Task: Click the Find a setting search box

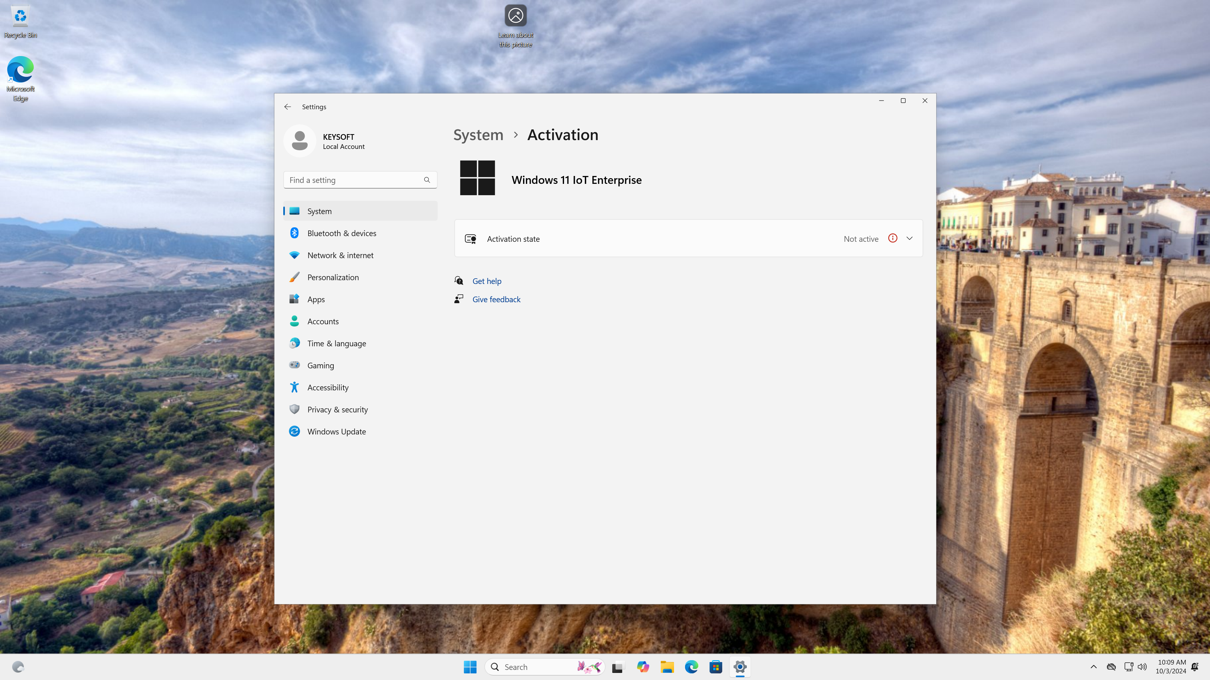Action: (x=360, y=180)
